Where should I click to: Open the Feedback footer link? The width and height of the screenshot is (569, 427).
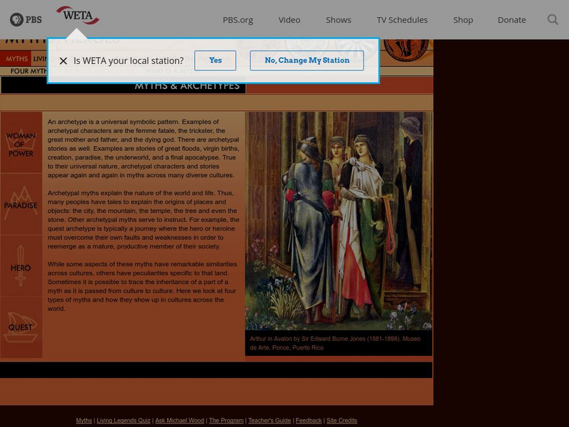click(309, 421)
